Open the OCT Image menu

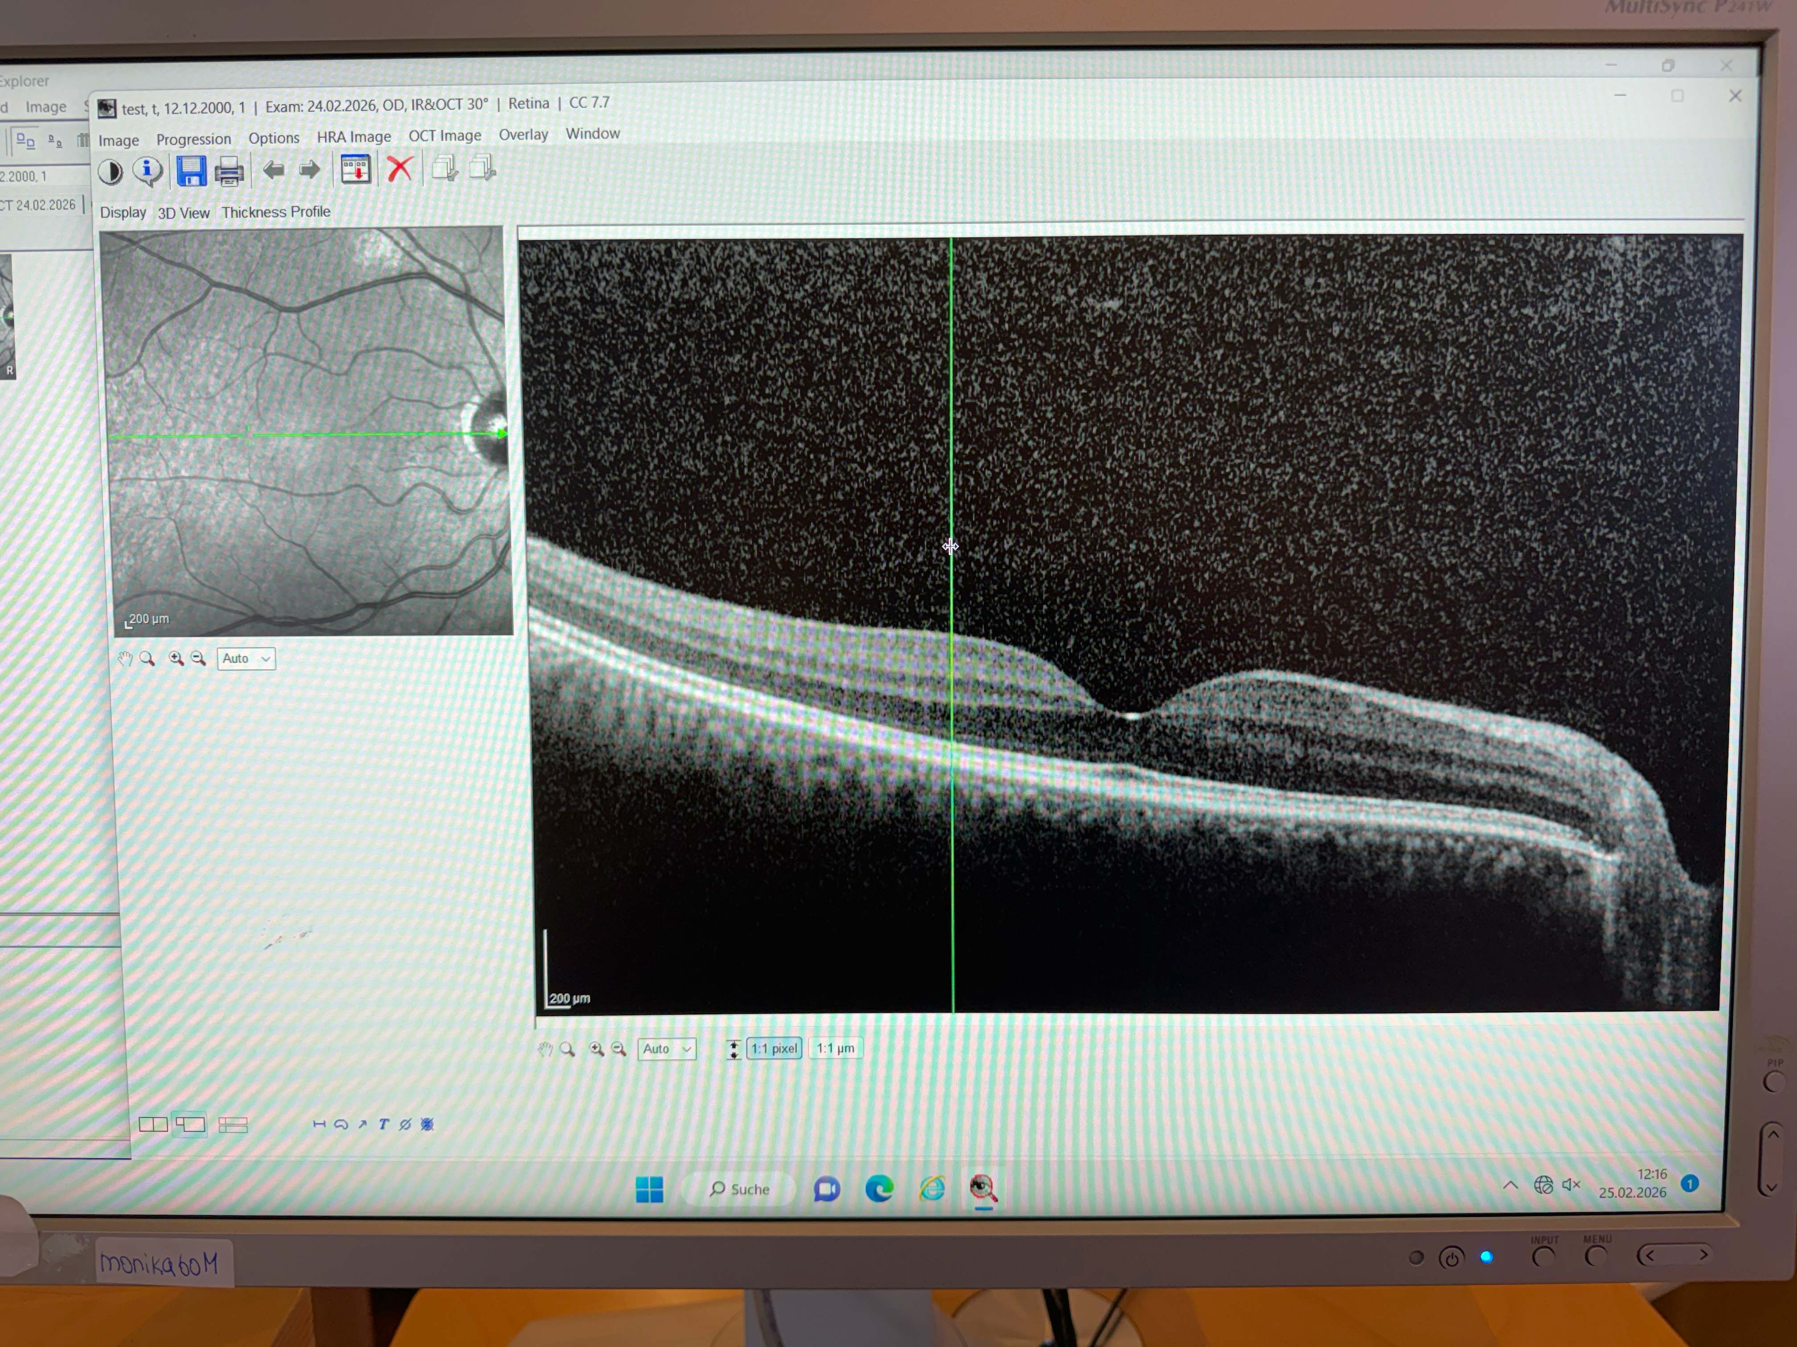444,135
